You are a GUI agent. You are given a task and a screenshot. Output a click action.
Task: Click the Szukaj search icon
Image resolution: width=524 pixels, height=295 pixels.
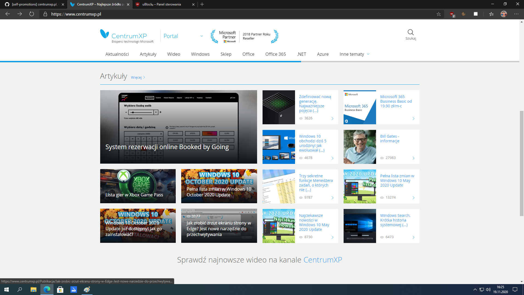pyautogui.click(x=411, y=35)
